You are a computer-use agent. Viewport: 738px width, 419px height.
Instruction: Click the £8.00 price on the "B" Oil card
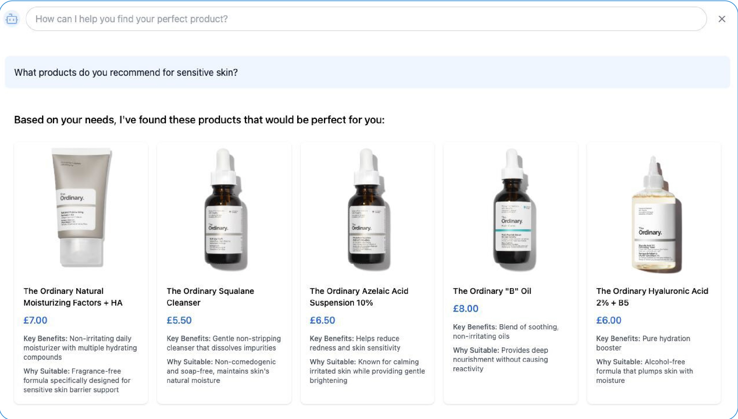(x=465, y=308)
